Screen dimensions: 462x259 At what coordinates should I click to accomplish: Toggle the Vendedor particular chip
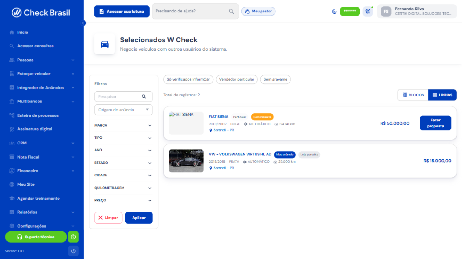[x=236, y=79]
